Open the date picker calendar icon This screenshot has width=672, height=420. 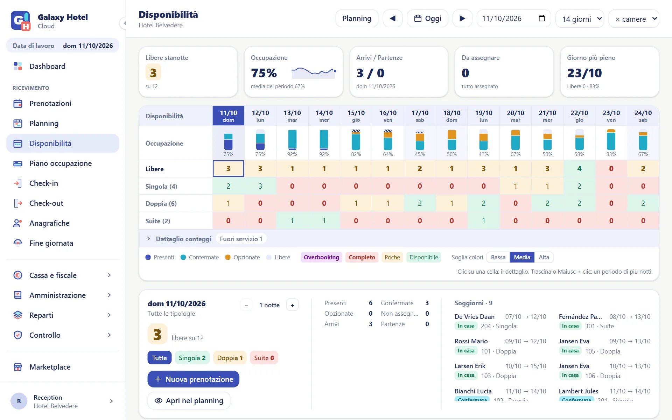(541, 19)
